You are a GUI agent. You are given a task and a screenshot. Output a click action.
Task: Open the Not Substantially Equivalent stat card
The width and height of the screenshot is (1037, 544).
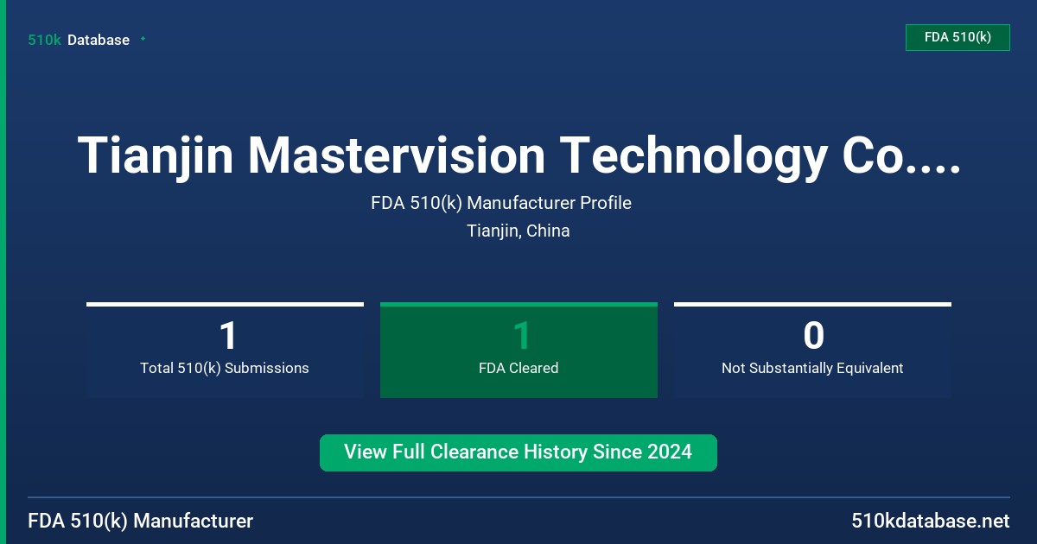point(812,350)
